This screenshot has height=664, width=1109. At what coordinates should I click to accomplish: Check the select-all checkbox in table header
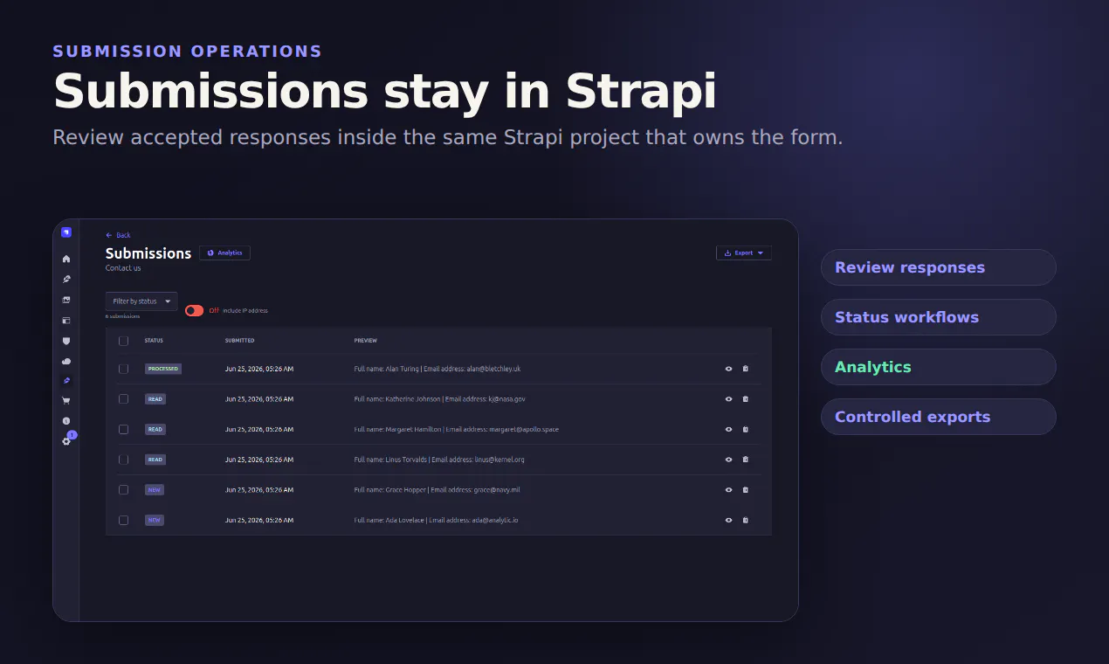point(123,341)
